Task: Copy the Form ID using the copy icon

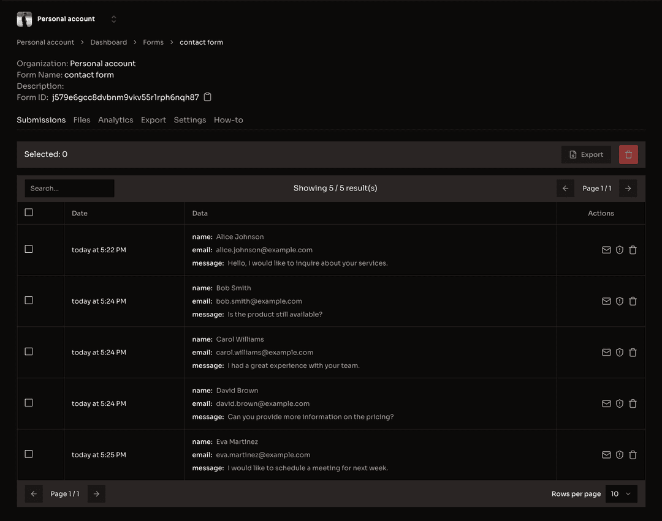Action: click(207, 97)
